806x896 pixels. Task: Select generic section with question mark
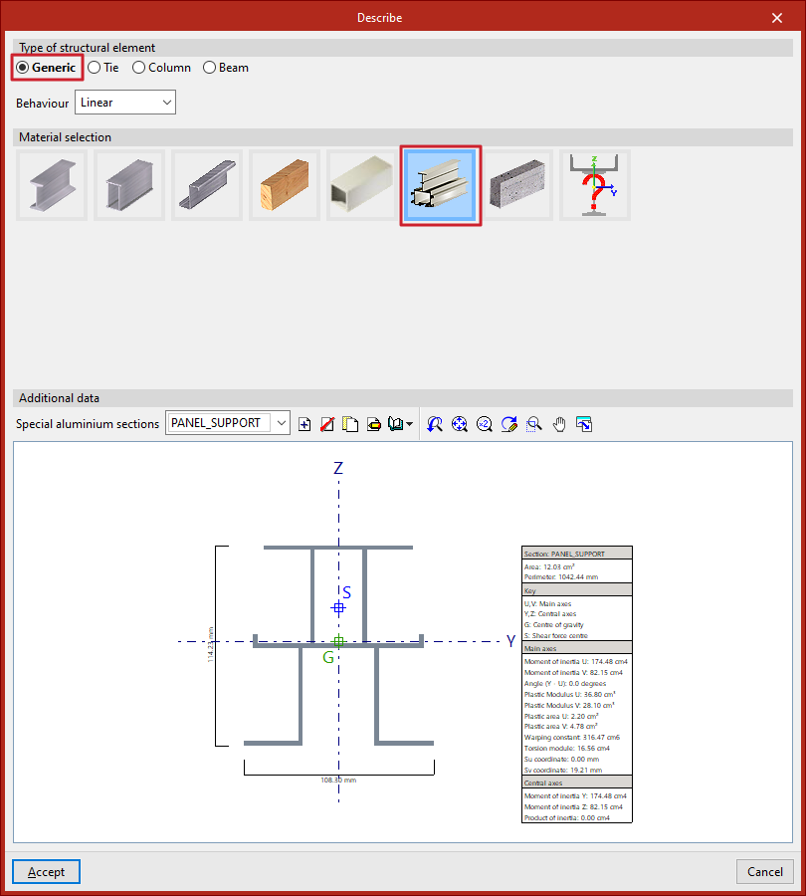coord(595,185)
